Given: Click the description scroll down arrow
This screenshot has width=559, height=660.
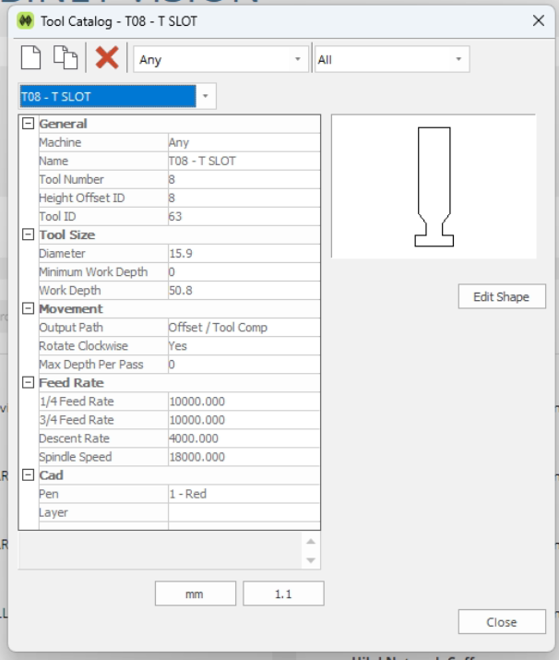Looking at the screenshot, I should tap(311, 560).
